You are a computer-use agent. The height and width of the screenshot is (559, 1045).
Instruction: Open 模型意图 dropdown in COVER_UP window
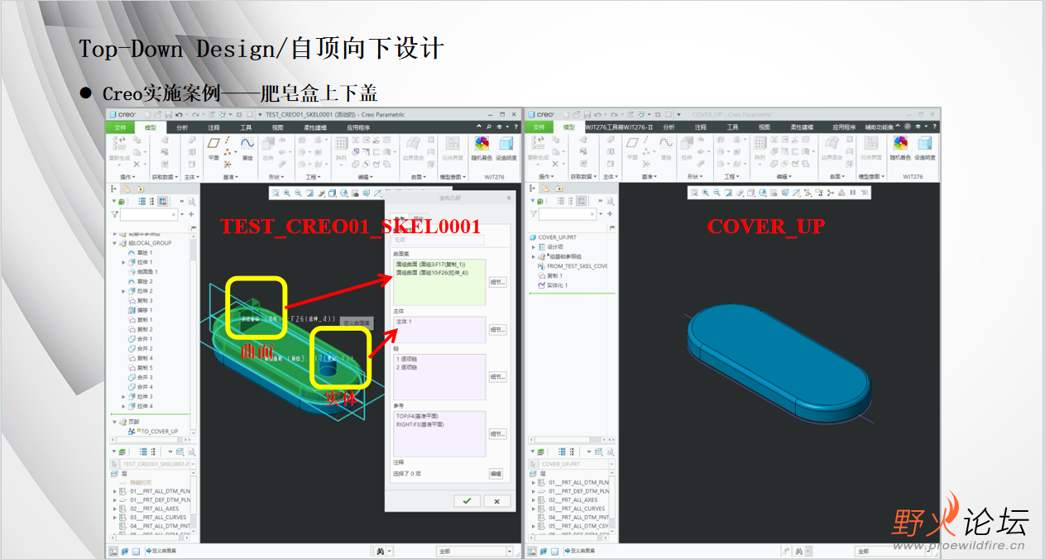click(870, 176)
